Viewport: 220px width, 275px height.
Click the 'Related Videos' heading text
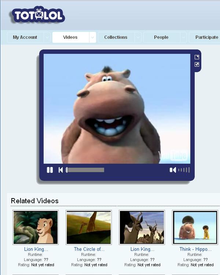34,201
